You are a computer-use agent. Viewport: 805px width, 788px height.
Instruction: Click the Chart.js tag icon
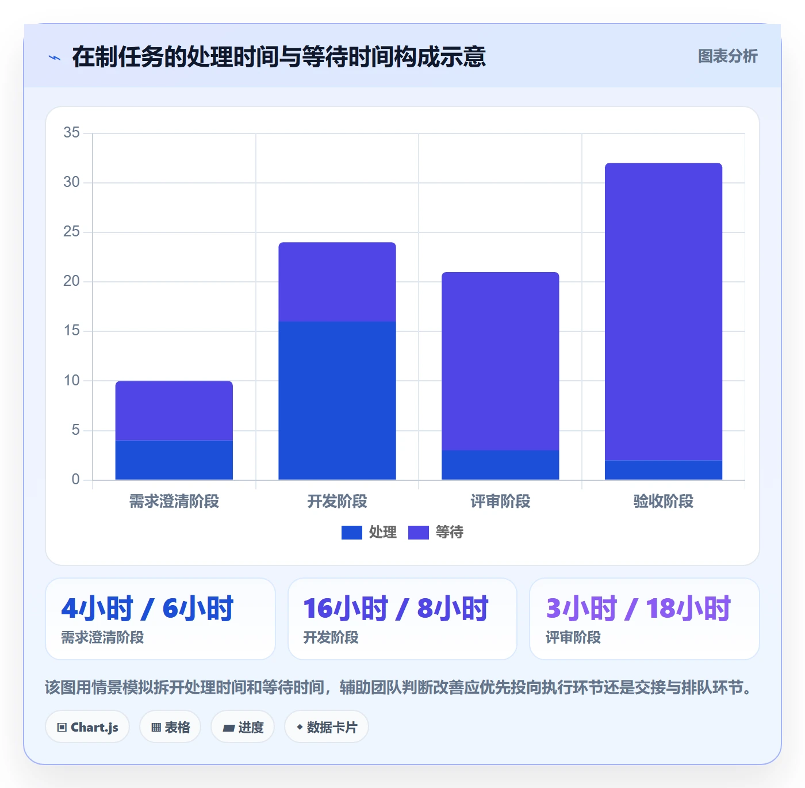click(x=62, y=728)
